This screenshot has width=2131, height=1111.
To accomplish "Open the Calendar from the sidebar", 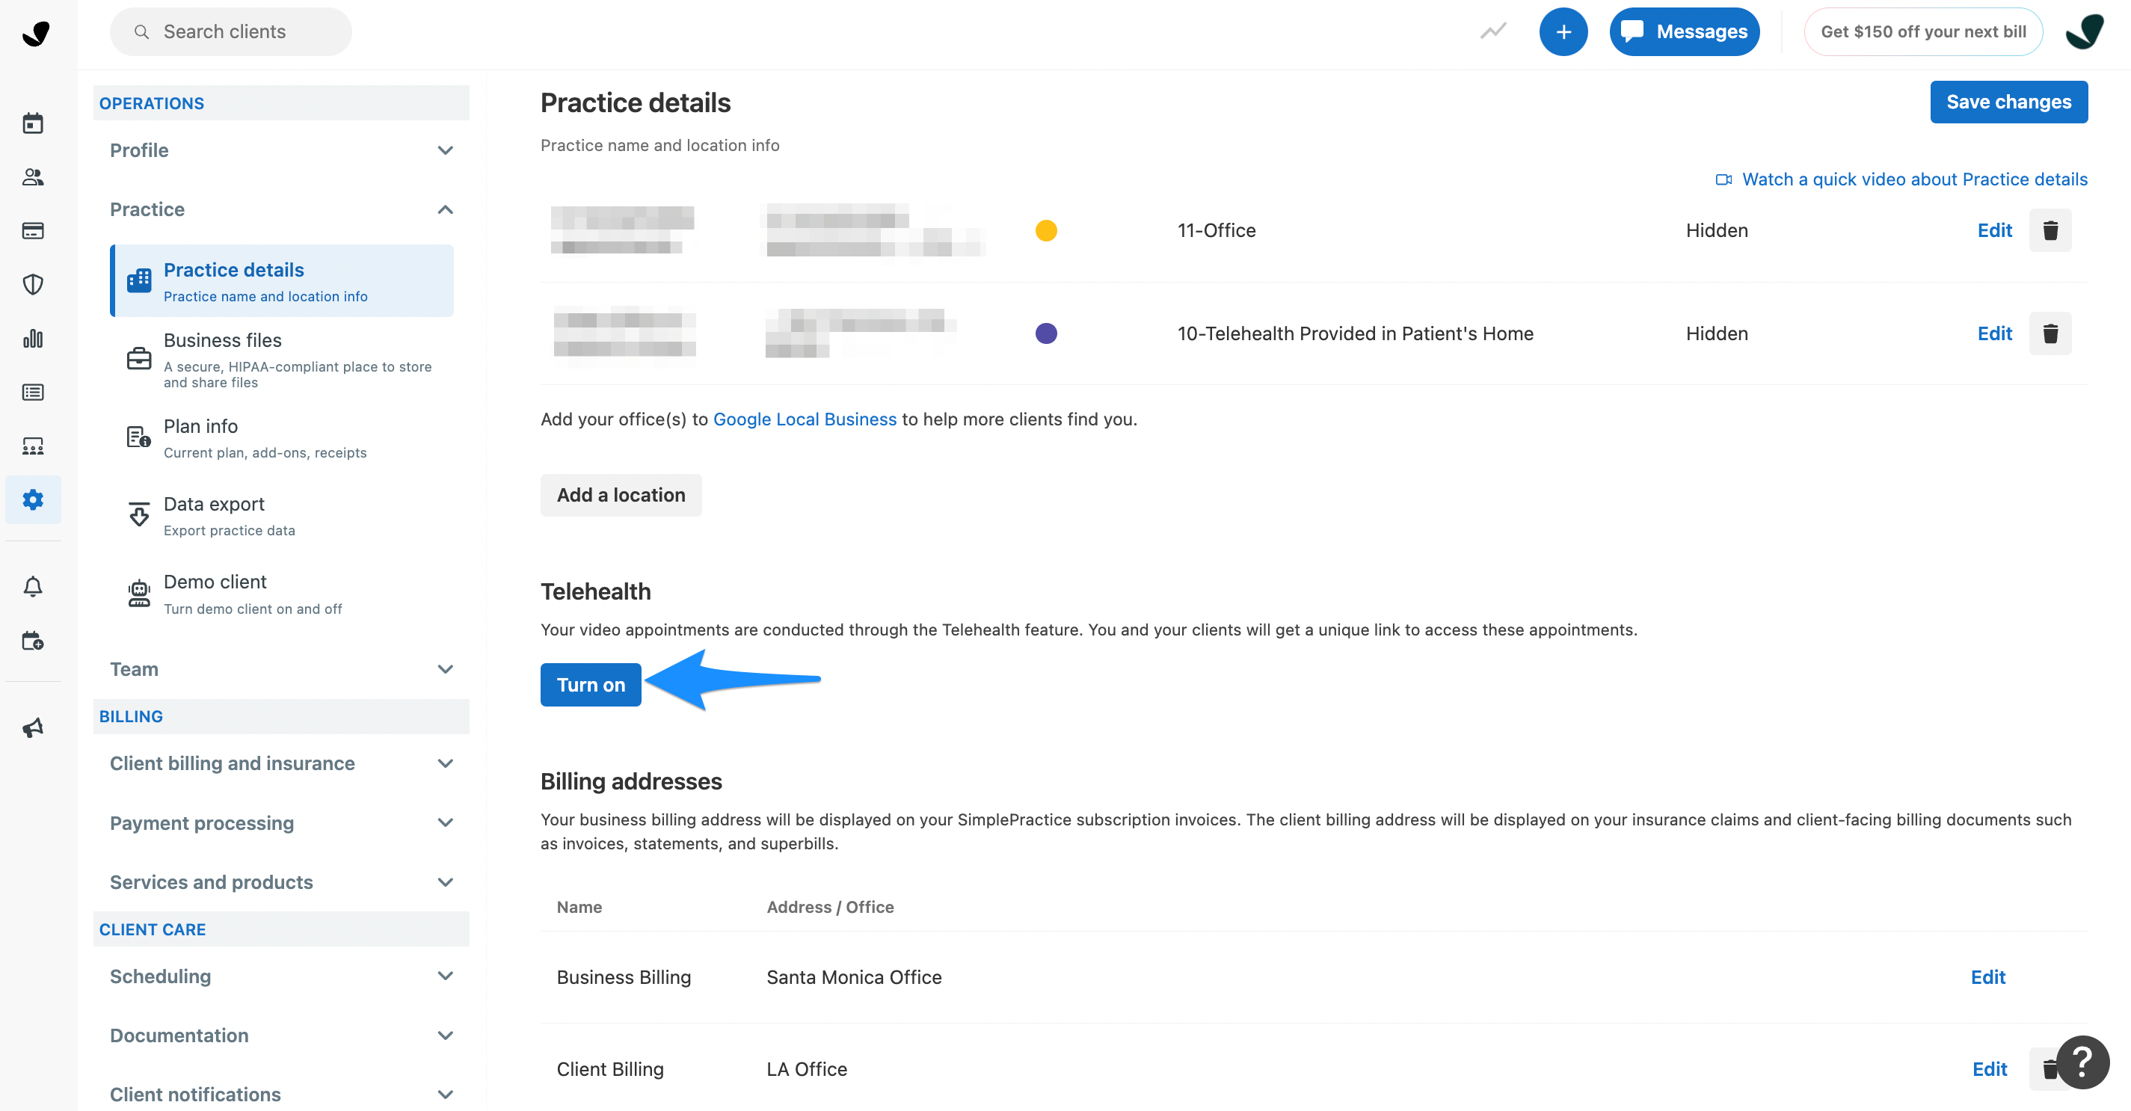I will coord(33,123).
